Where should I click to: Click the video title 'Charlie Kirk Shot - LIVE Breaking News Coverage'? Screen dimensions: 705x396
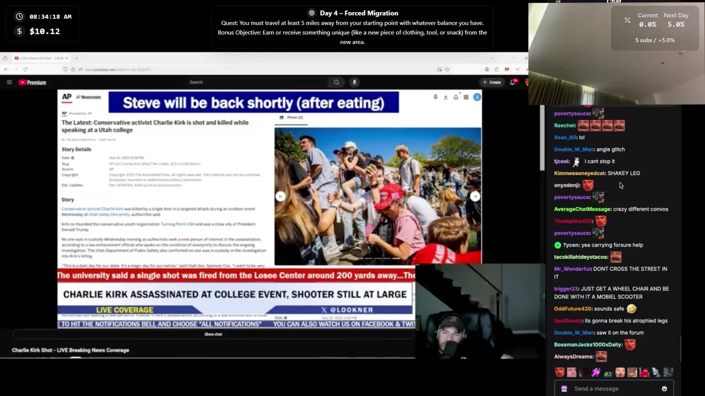point(70,350)
